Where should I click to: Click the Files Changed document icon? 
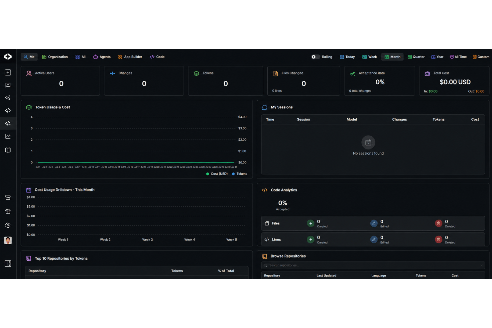pos(276,73)
